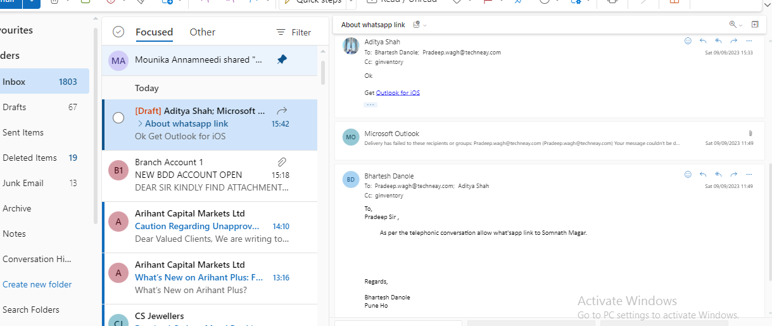
Task: Open NEW BDD ACCOUNT OPEN email
Action: (x=210, y=175)
